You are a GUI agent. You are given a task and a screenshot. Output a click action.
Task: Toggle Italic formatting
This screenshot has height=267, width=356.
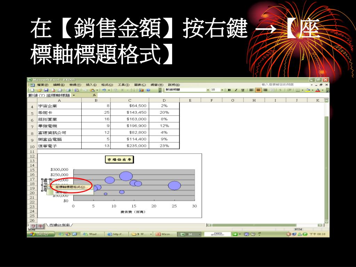pos(236,90)
